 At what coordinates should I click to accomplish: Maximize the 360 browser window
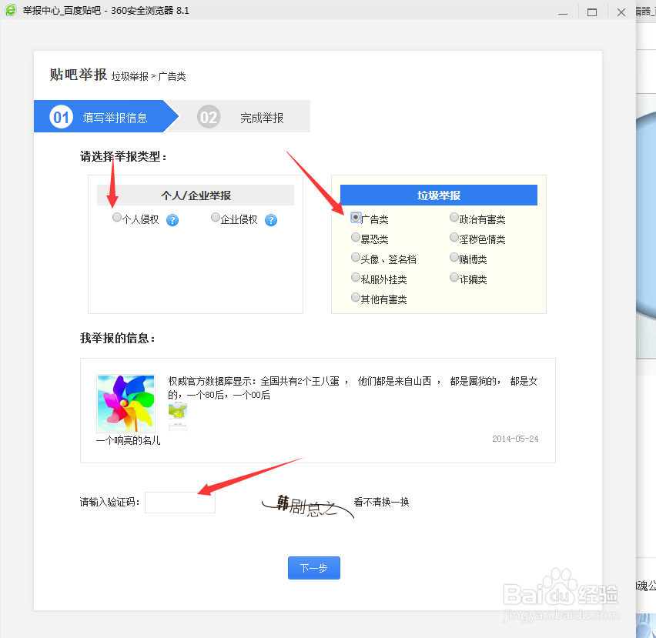[x=592, y=12]
